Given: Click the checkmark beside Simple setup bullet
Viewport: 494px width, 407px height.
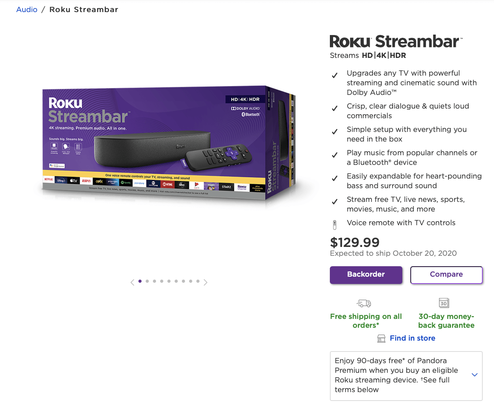Looking at the screenshot, I should 334,132.
